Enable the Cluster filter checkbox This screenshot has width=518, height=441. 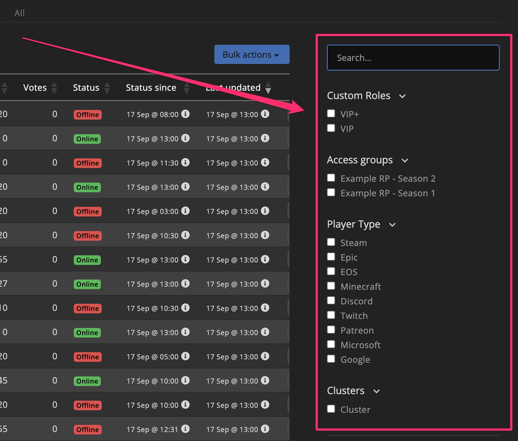tap(331, 409)
